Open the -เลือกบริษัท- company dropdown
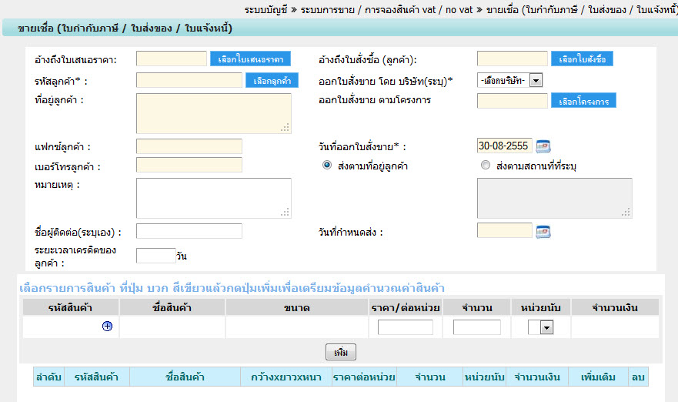Image resolution: width=678 pixels, height=402 pixels. tap(509, 81)
